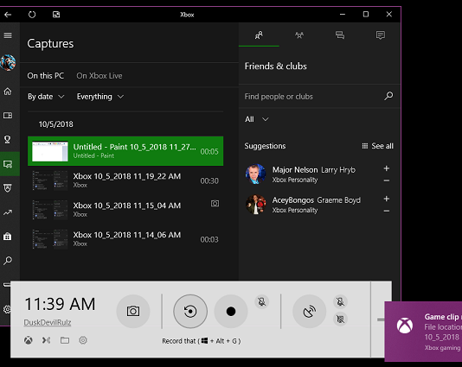Click the DuskDevilRulz gamertag link

coord(48,323)
